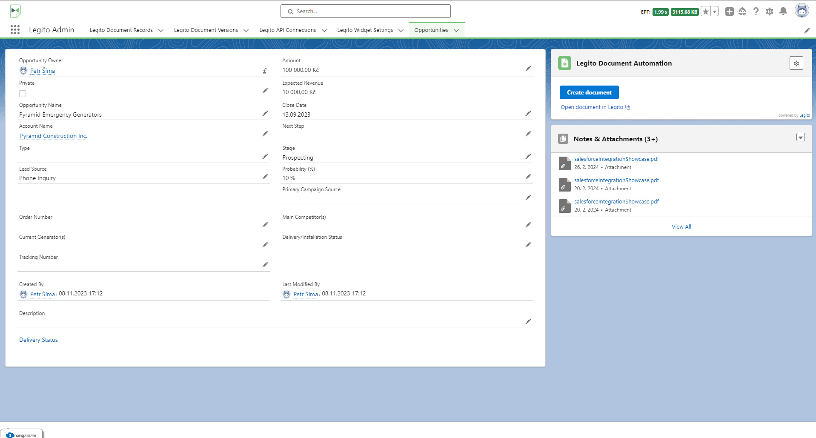
Task: Edit the Tracking Number pencil icon
Action: [265, 265]
